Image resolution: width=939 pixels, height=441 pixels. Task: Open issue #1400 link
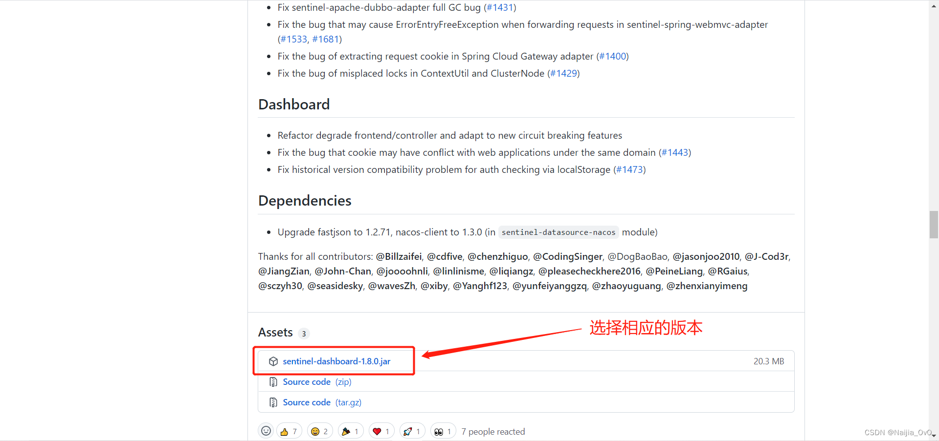612,56
